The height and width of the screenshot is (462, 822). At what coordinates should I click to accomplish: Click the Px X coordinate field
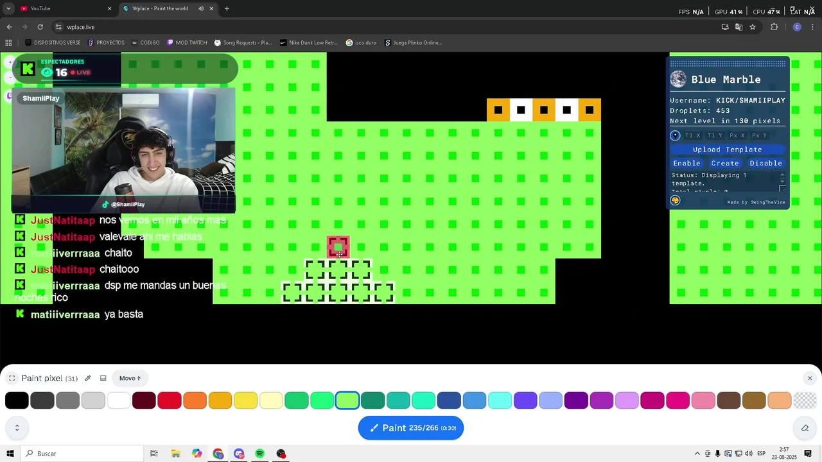(x=737, y=135)
